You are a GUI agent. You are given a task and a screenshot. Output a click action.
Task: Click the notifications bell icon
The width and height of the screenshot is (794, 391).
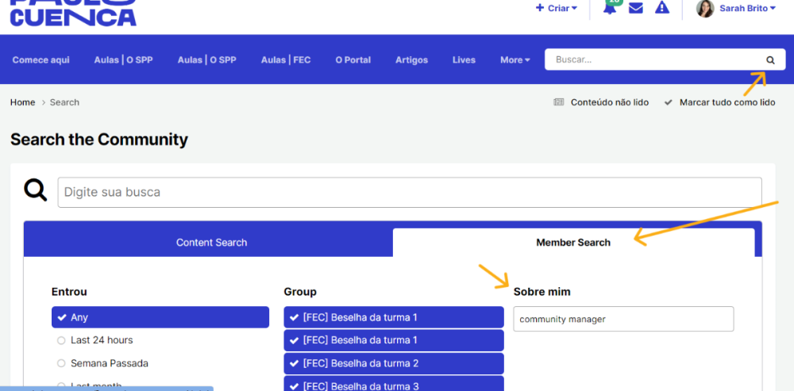[610, 9]
